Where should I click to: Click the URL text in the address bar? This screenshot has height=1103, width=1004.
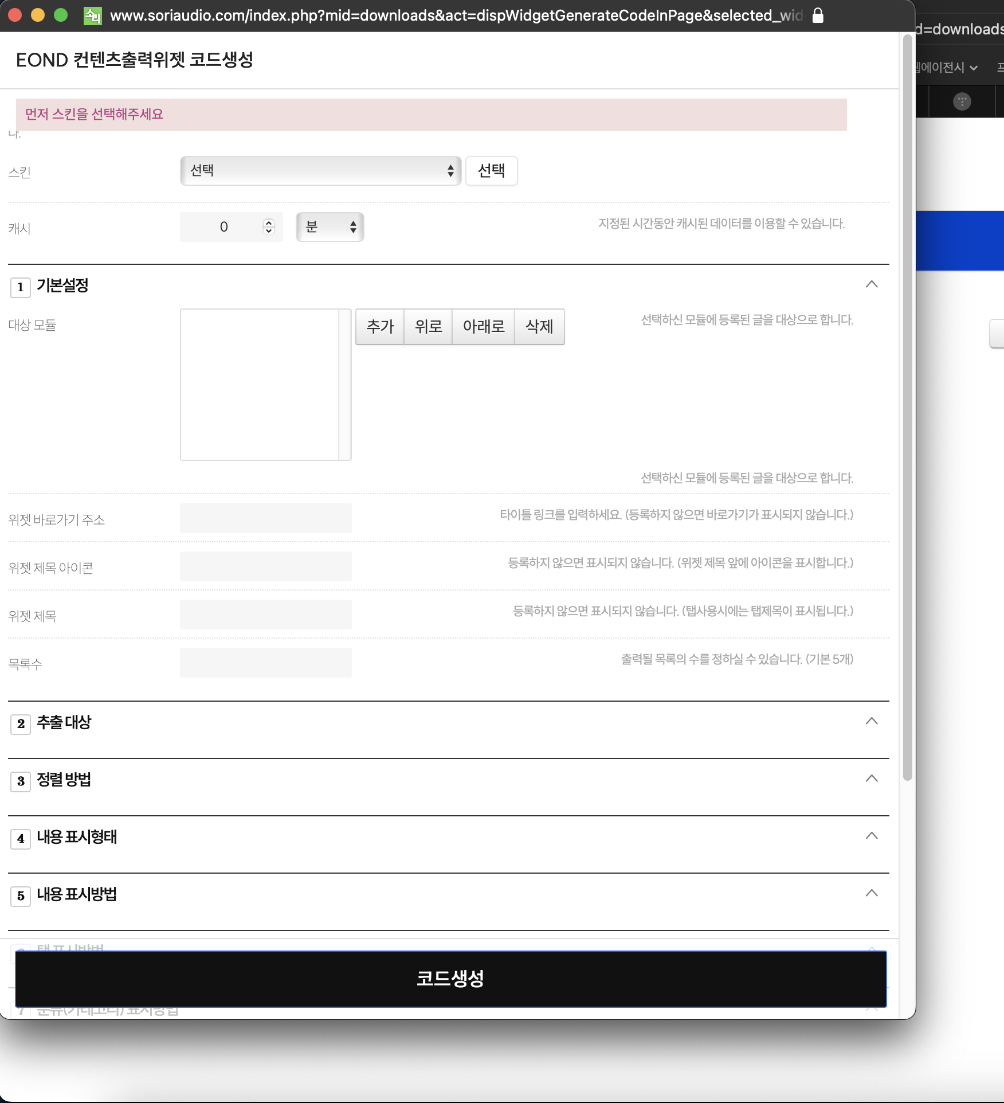click(456, 15)
